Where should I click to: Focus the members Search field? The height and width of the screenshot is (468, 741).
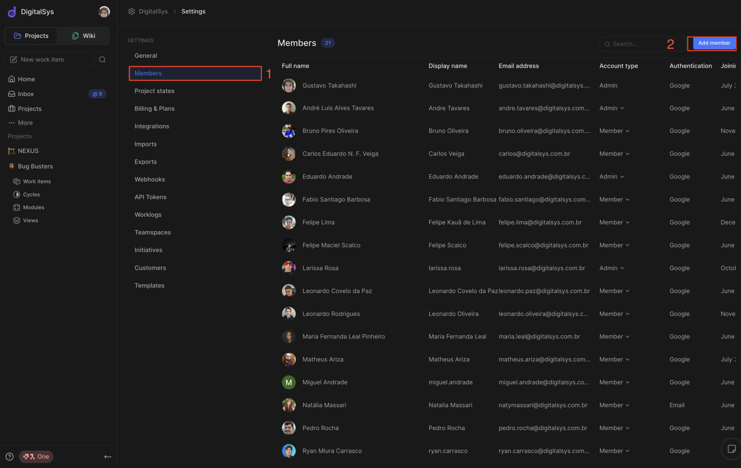point(635,44)
